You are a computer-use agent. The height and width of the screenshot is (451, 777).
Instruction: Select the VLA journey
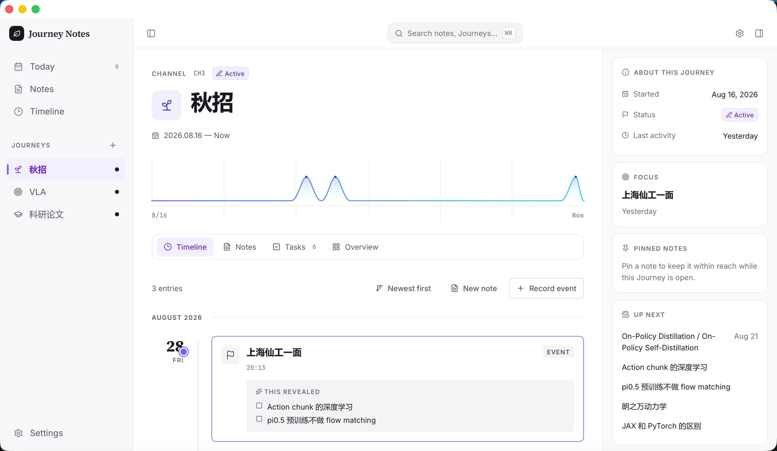[x=66, y=192]
